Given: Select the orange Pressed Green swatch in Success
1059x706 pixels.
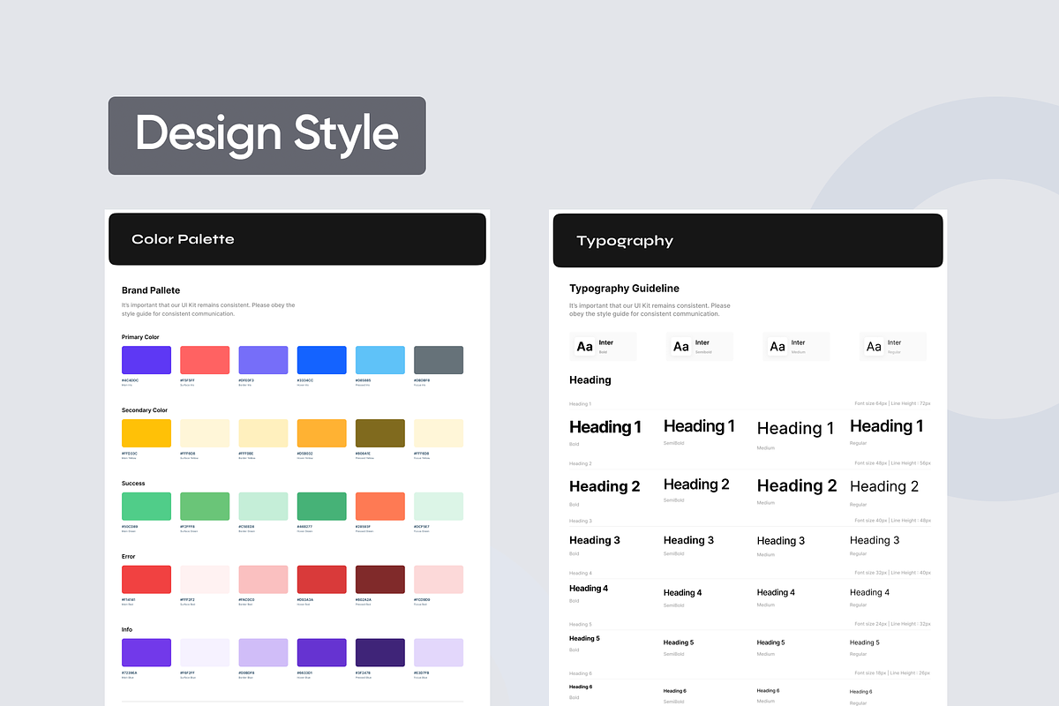Looking at the screenshot, I should point(380,507).
